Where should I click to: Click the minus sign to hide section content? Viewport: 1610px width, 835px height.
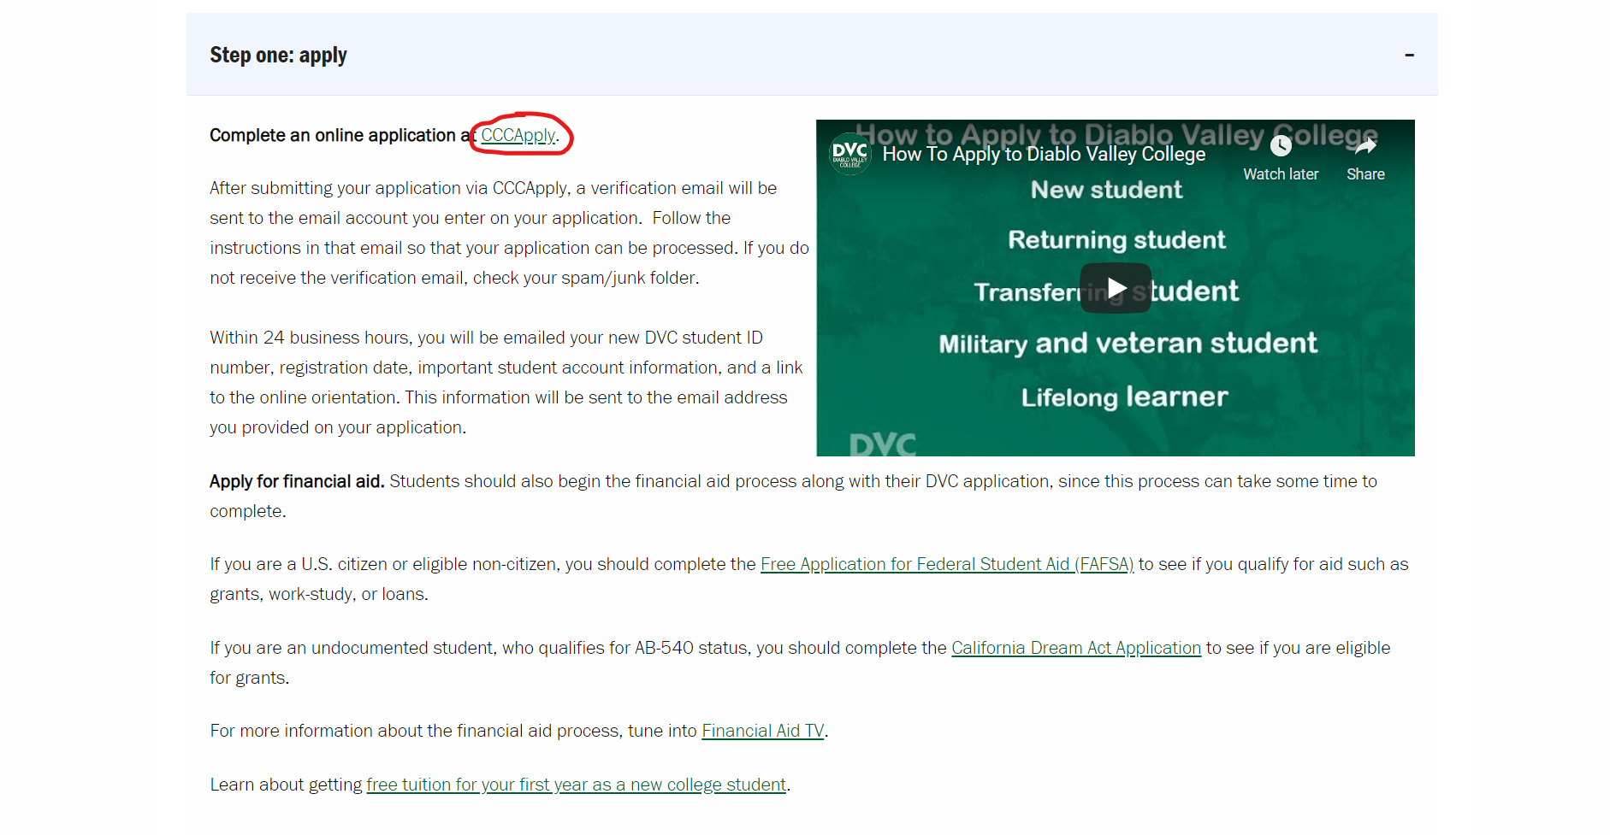coord(1409,54)
